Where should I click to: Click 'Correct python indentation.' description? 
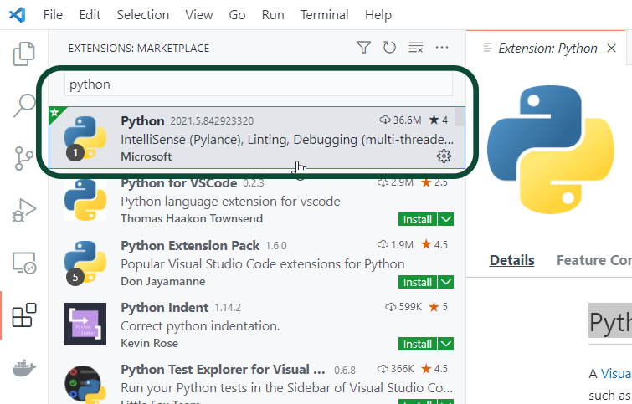(200, 325)
